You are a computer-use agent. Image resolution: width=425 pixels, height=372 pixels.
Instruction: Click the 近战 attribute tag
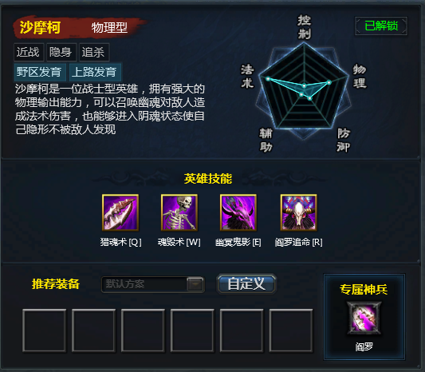tap(29, 52)
